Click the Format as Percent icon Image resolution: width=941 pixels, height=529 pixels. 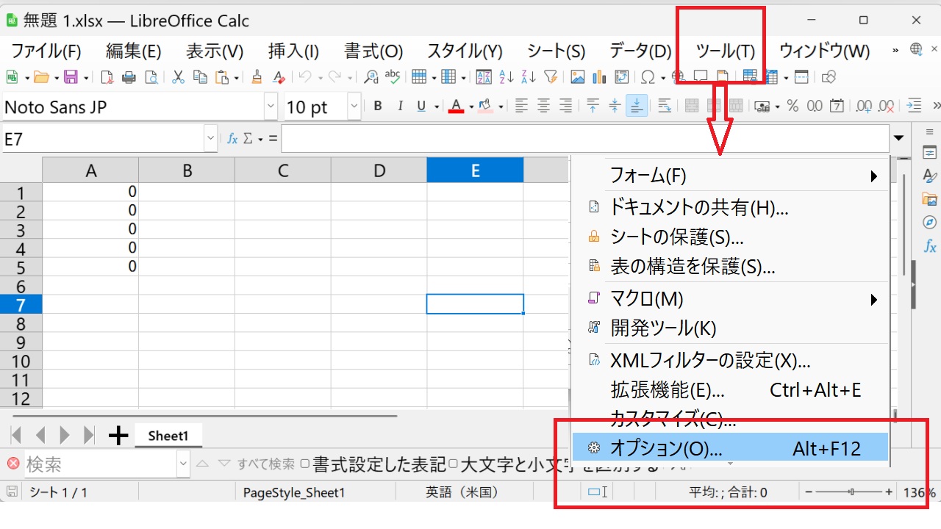click(792, 107)
